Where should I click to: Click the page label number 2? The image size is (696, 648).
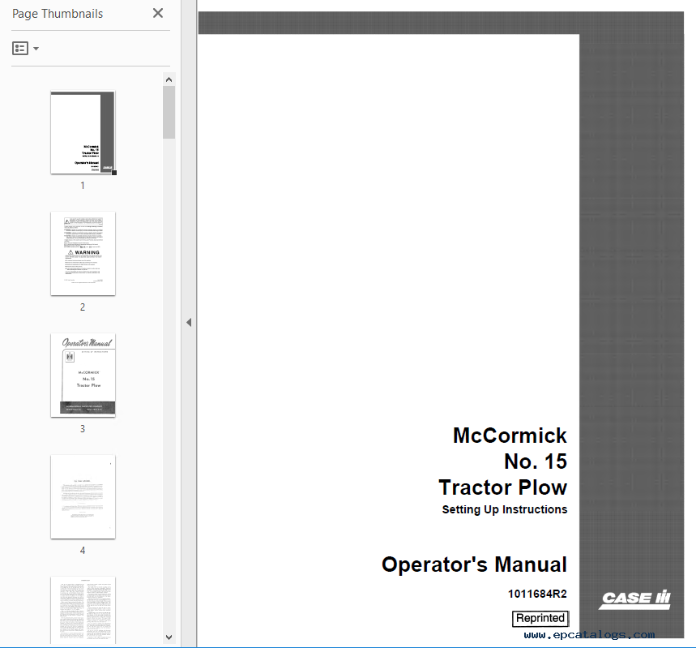pos(83,307)
